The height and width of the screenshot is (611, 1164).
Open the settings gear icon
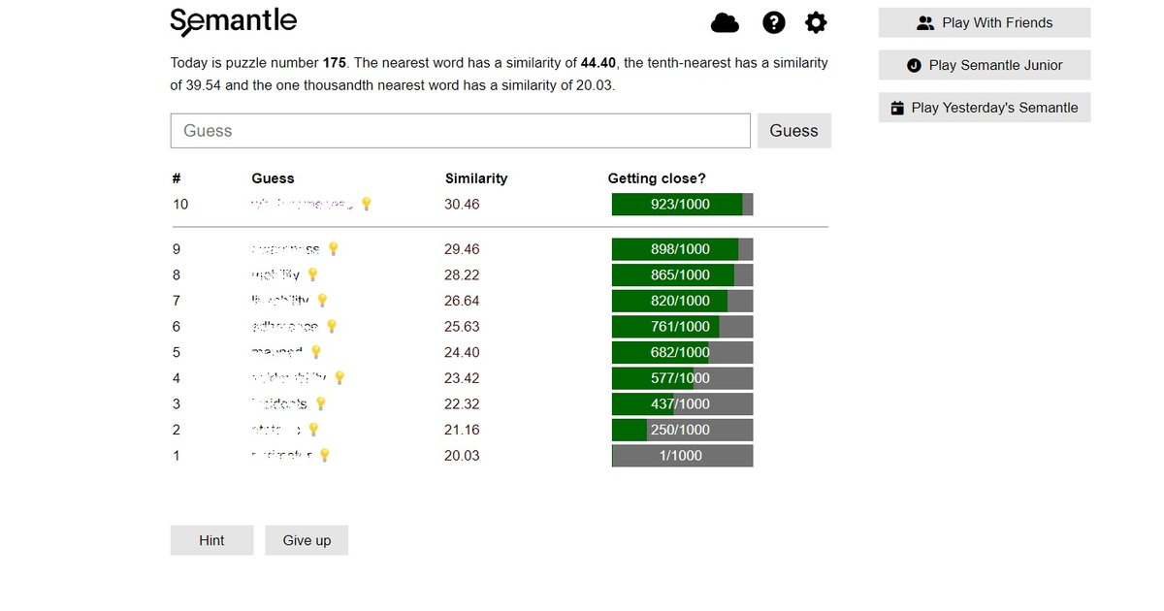(x=817, y=22)
